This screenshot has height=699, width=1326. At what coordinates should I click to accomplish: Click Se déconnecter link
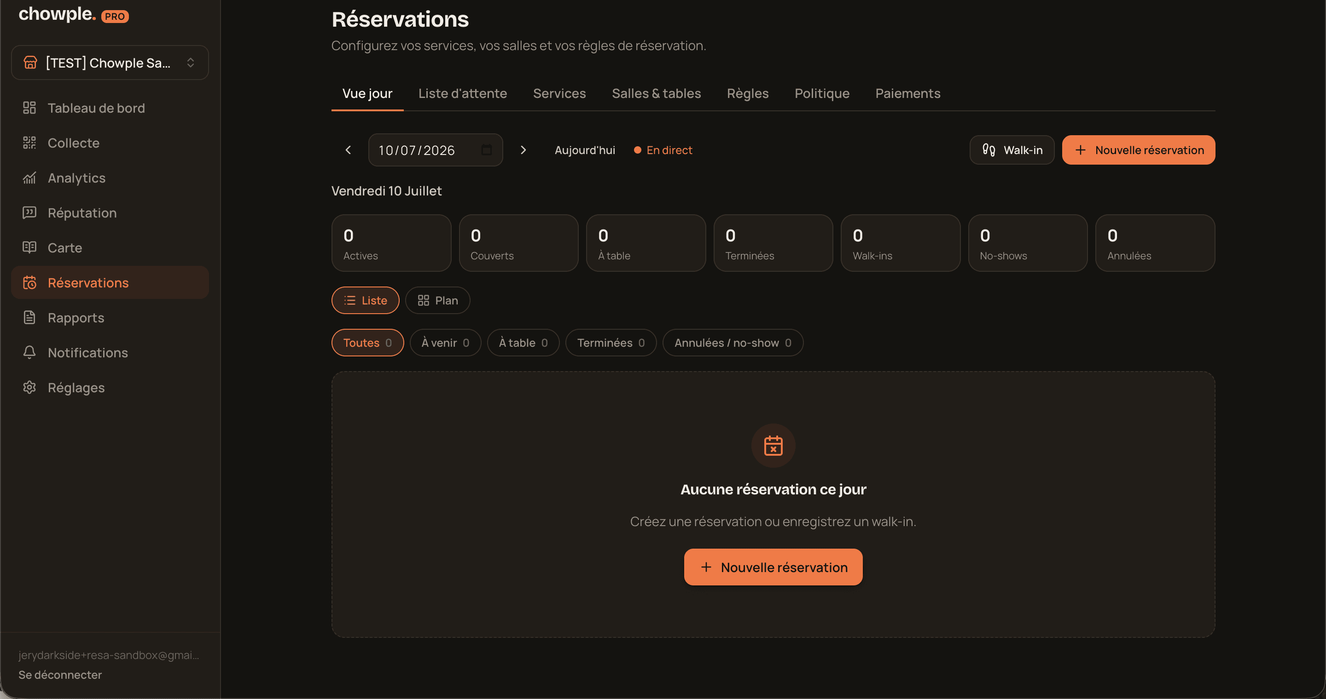[x=60, y=675]
